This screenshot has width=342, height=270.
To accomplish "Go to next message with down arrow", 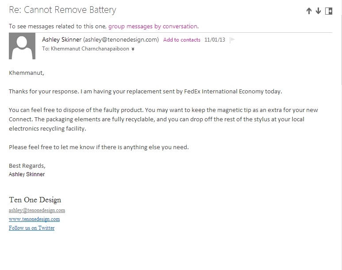I will point(318,11).
